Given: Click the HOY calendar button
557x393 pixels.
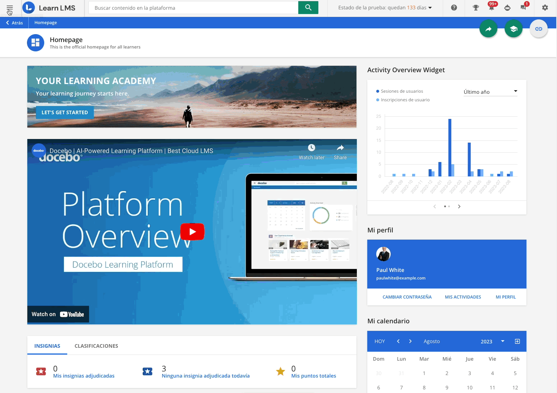Looking at the screenshot, I should [379, 341].
